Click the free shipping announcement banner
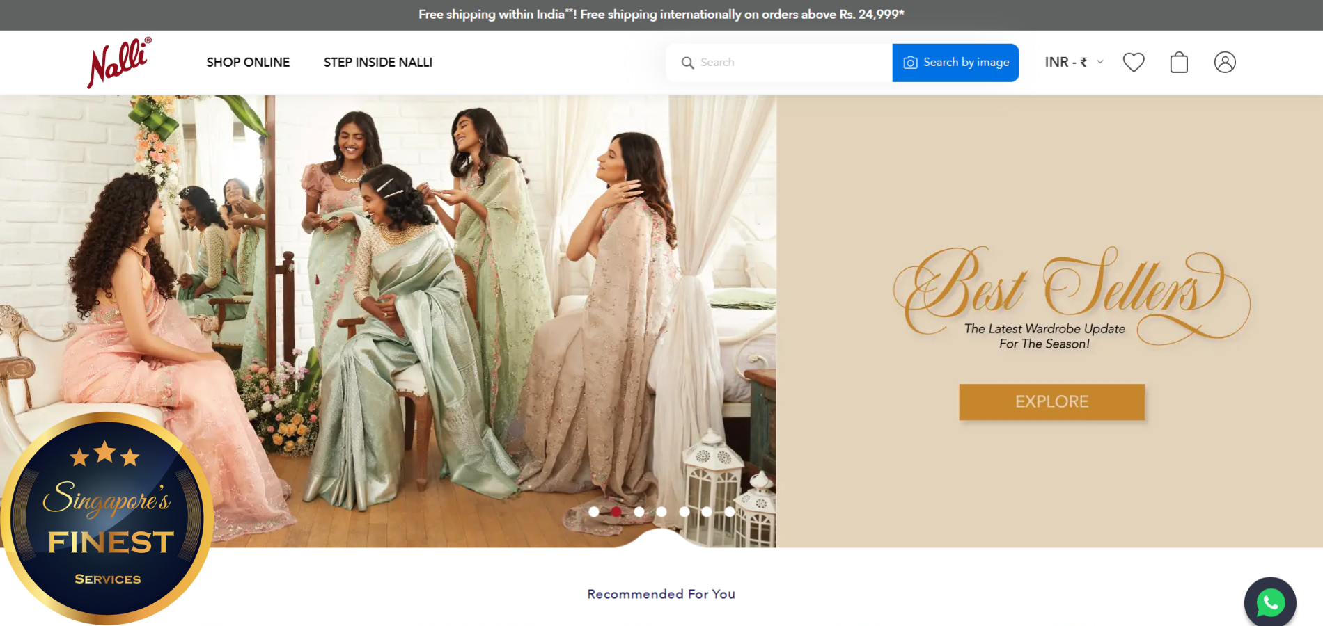 coord(661,15)
